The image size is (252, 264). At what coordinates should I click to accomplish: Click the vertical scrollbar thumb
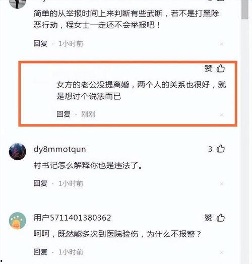pyautogui.click(x=245, y=9)
